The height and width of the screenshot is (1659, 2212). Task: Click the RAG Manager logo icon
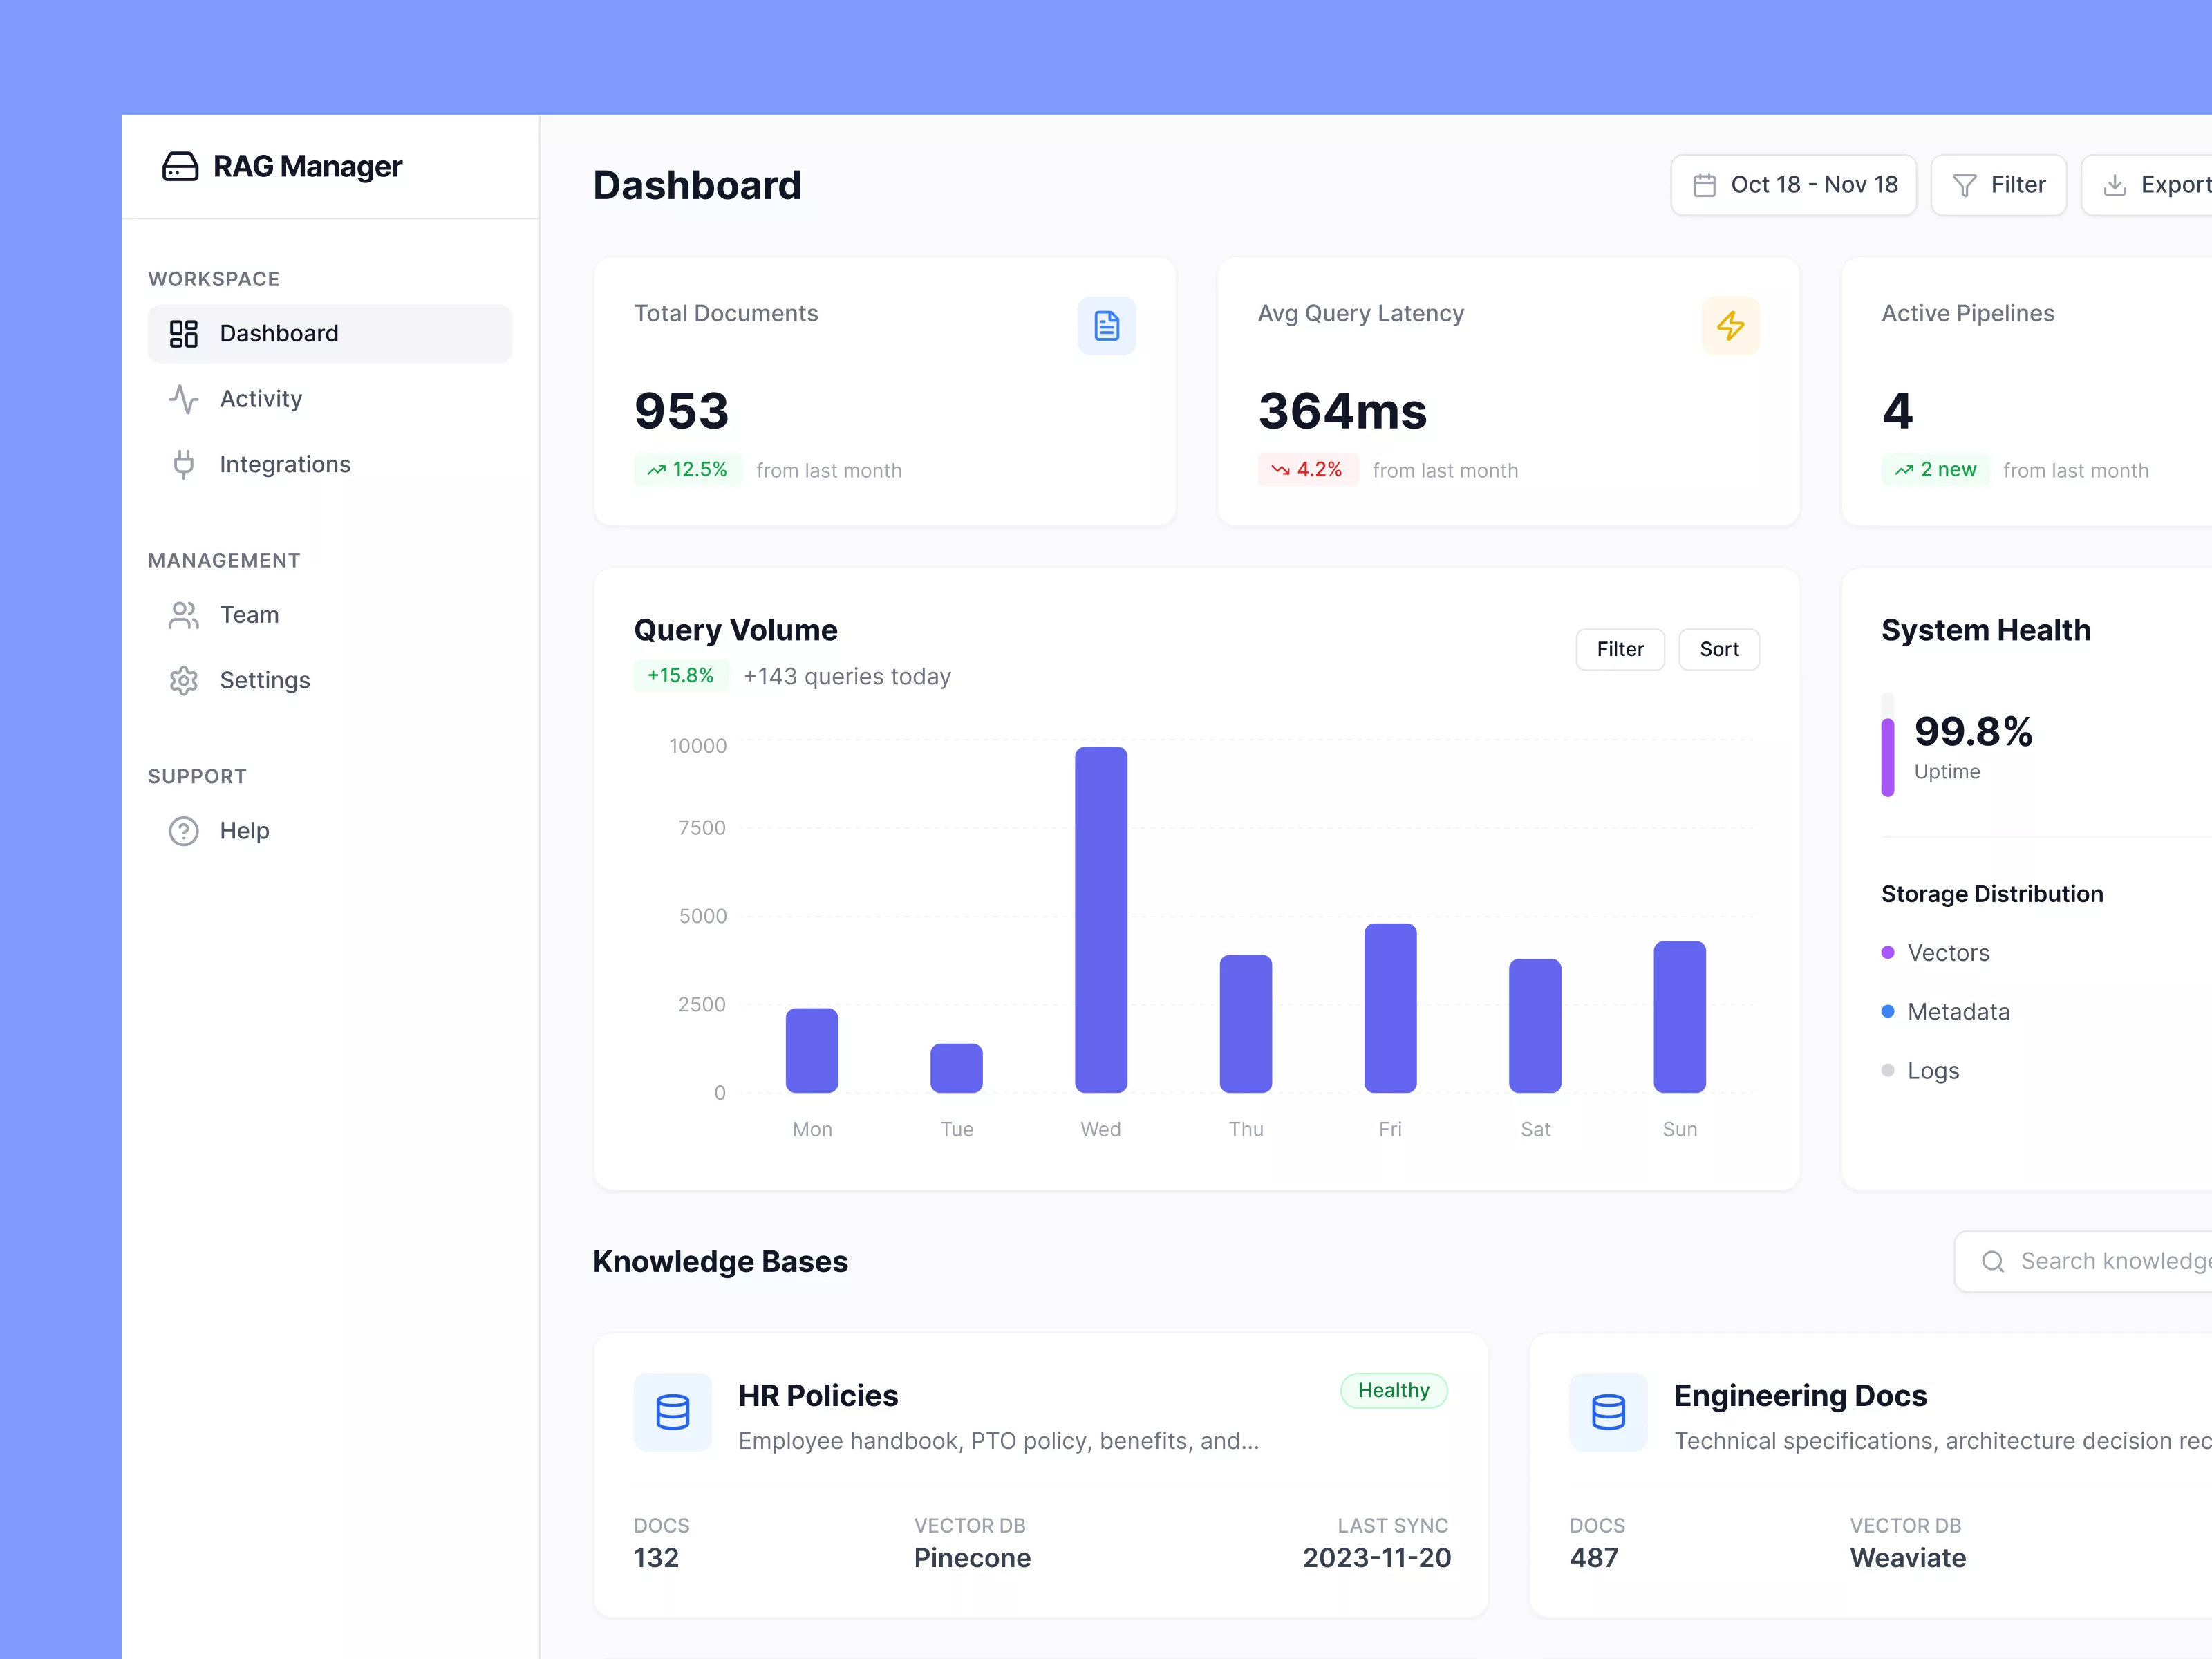pos(180,166)
